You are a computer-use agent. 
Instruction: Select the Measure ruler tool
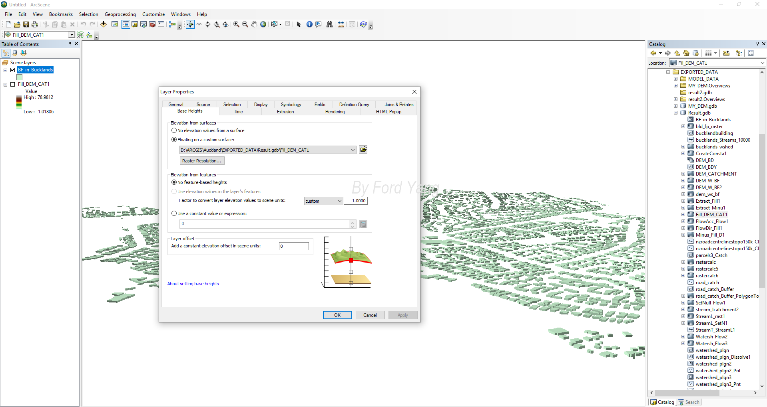tap(341, 24)
